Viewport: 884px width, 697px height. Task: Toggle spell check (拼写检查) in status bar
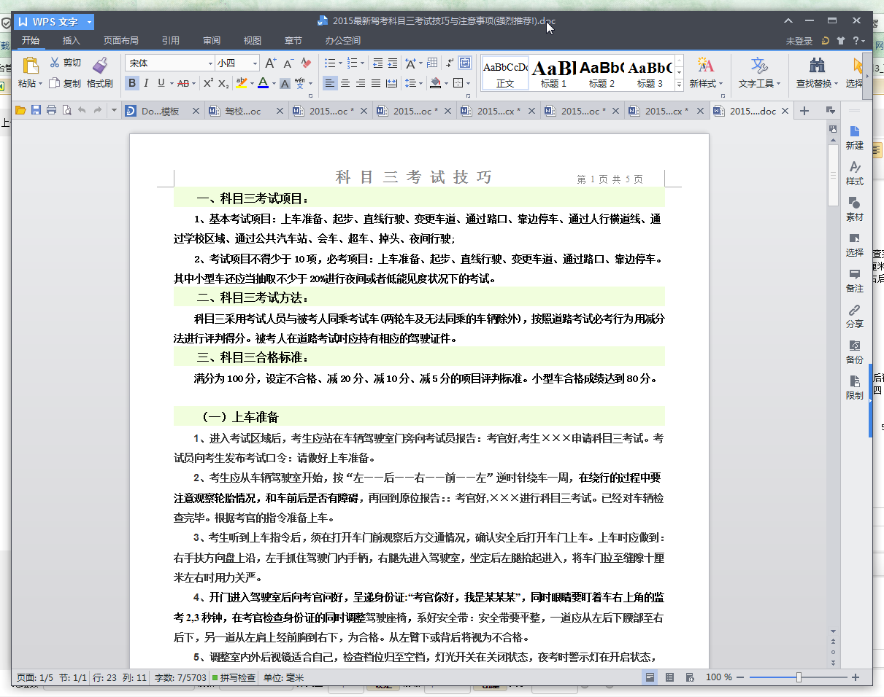pos(234,678)
